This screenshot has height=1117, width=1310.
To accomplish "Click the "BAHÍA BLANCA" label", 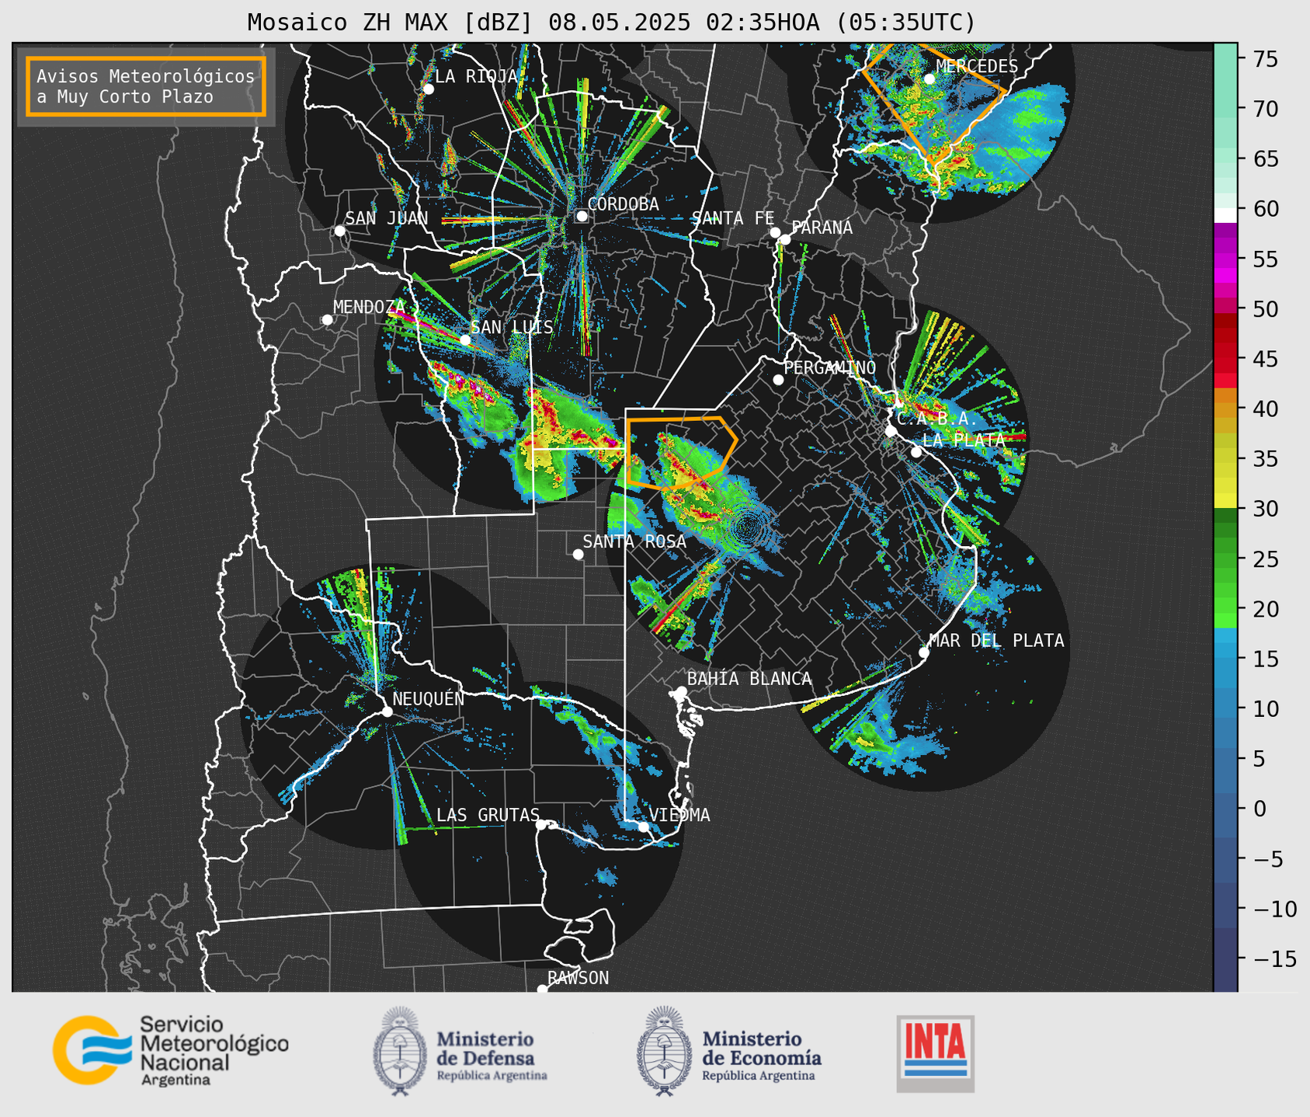I will [x=749, y=679].
